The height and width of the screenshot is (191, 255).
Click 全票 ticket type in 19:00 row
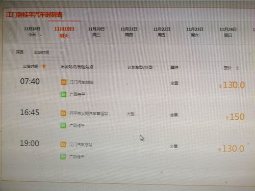click(174, 146)
